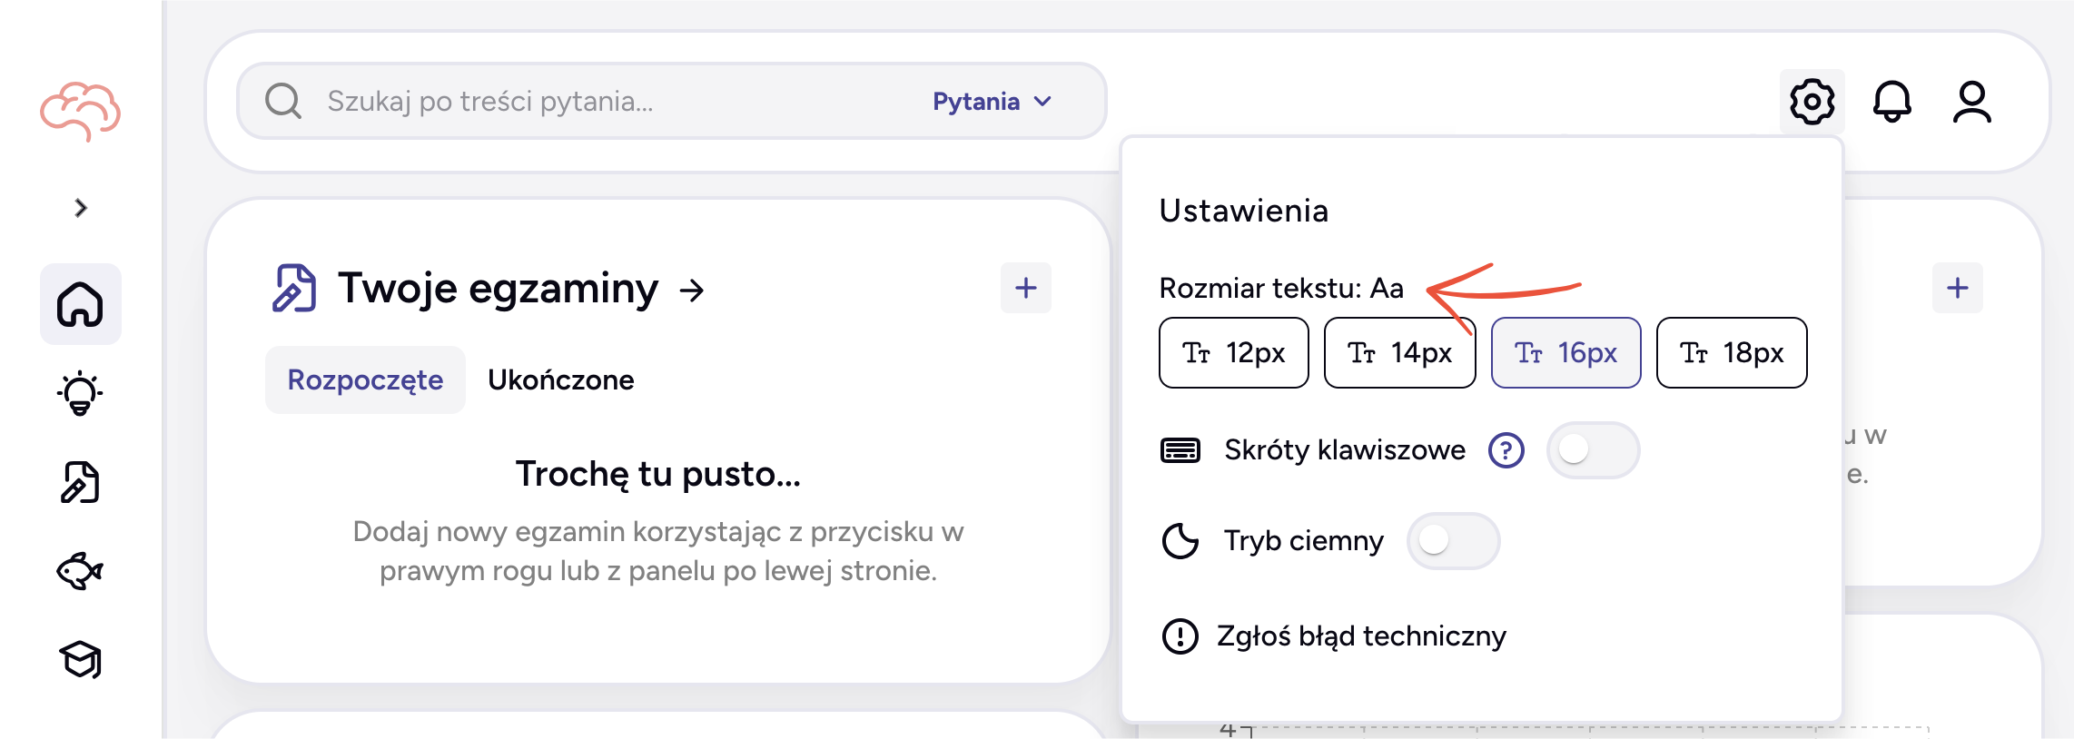Open the exams page icon in the sidebar
Image resolution: width=2074 pixels, height=739 pixels.
pyautogui.click(x=80, y=482)
